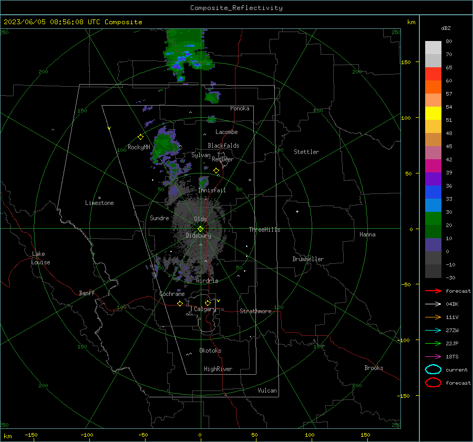Click the ThreeHills label
The image size is (473, 442).
pyautogui.click(x=264, y=230)
